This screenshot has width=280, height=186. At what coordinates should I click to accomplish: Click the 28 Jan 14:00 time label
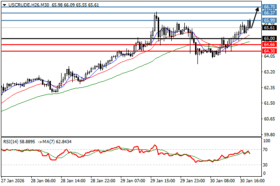click(72, 180)
